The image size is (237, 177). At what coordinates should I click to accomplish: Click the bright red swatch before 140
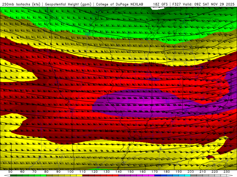tap(116, 176)
